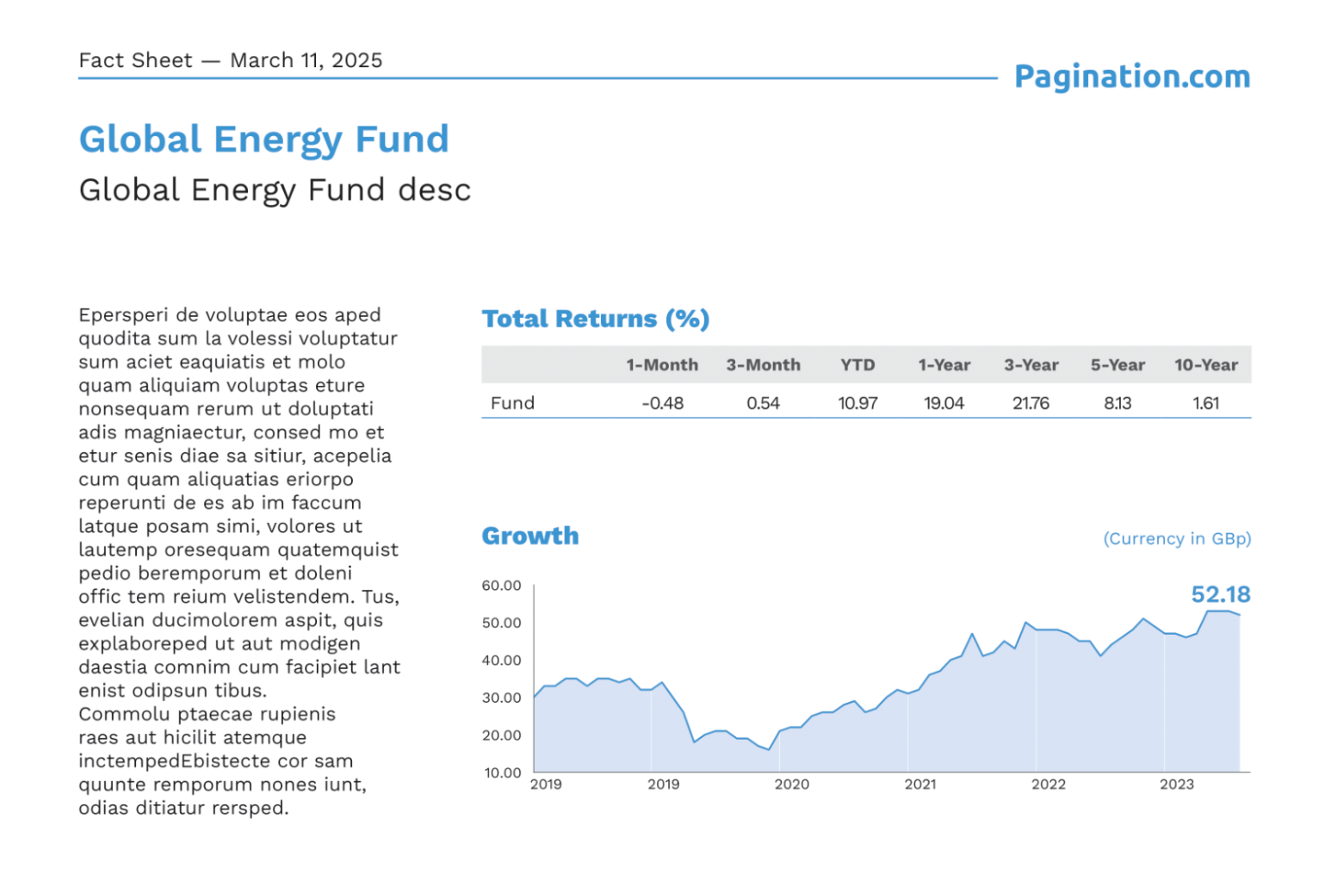The image size is (1331, 875).
Task: Click the 'odias ditiatur rersped.' last line
Action: (183, 808)
